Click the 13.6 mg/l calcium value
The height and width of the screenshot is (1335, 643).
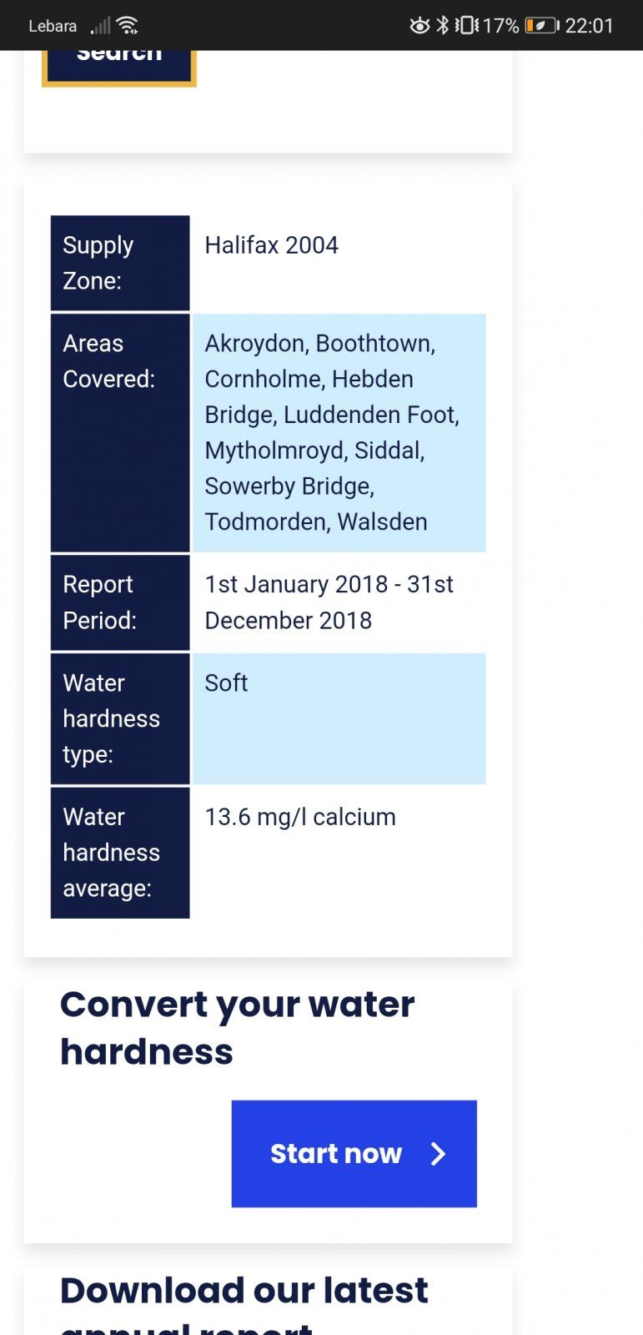click(300, 817)
